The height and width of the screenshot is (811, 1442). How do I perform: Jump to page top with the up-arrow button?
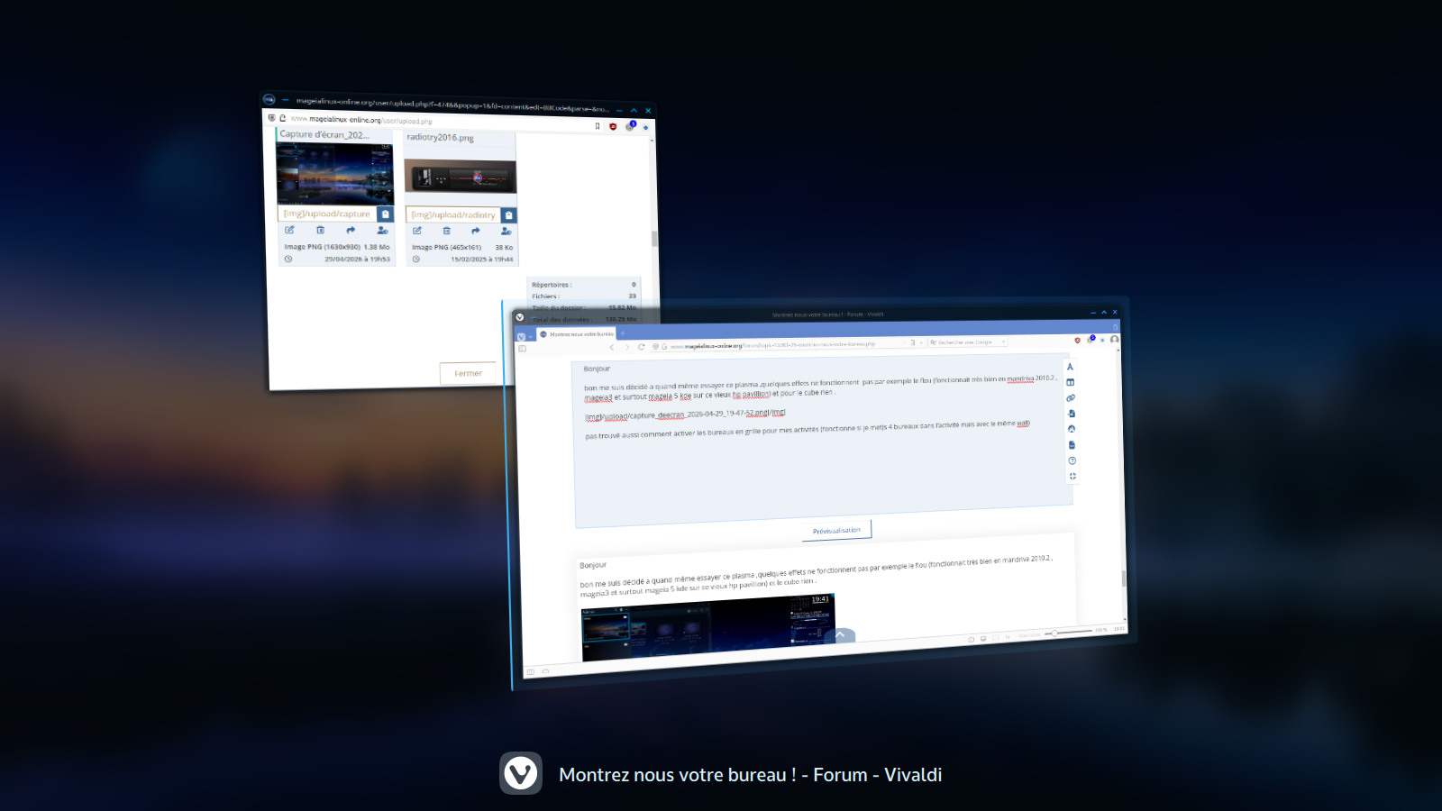[x=840, y=634]
